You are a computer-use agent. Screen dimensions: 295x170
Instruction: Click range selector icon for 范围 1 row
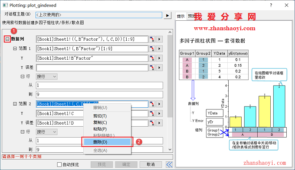[152, 49]
